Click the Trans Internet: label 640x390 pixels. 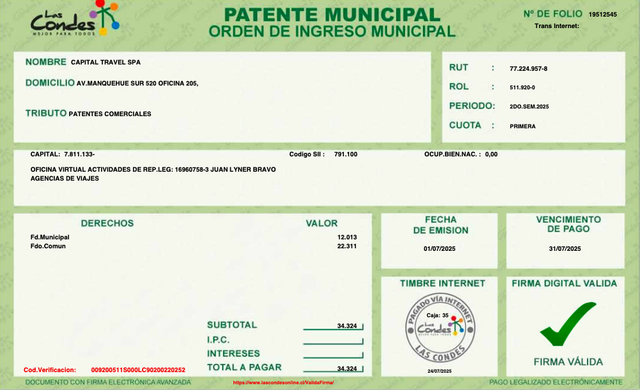(557, 26)
